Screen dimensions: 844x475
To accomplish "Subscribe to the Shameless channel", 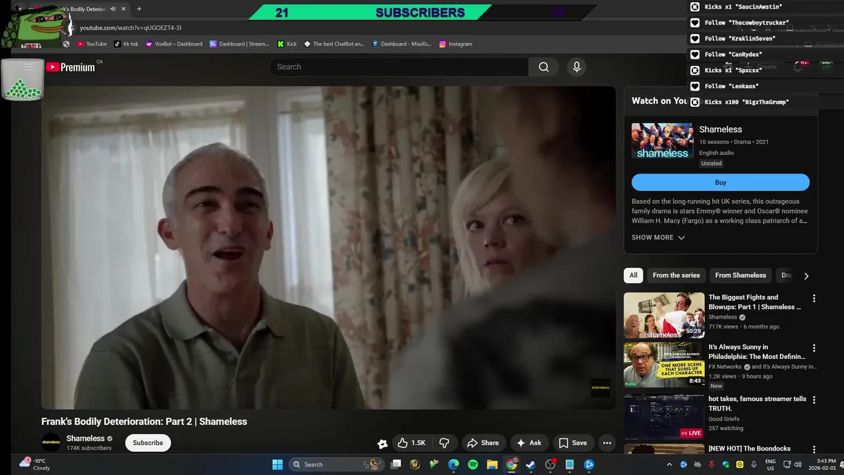I will click(x=148, y=443).
